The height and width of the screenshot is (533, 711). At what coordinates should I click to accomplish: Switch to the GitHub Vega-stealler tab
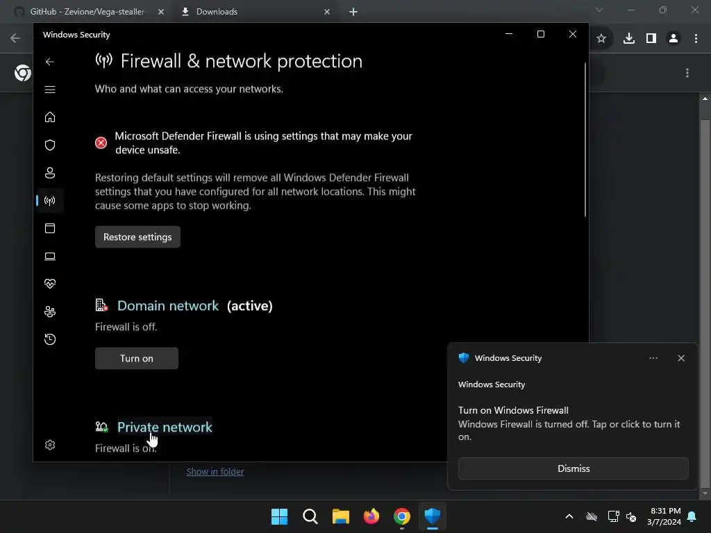click(x=88, y=12)
